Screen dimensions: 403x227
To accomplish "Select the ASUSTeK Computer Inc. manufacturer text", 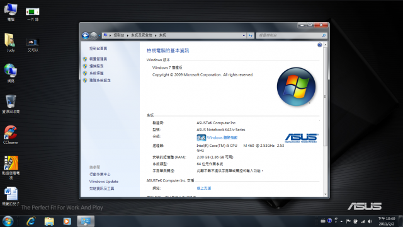I will tap(217, 123).
